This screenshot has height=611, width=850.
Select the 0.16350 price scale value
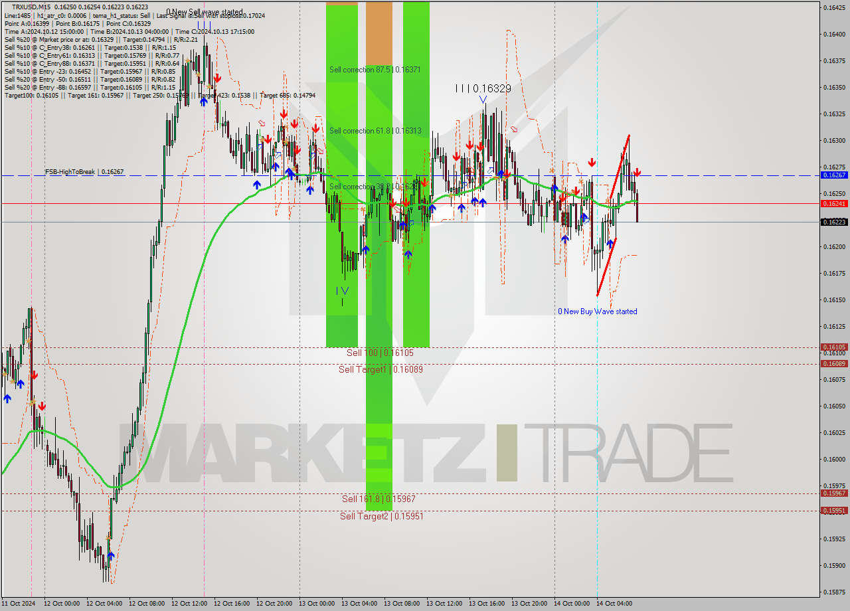834,87
